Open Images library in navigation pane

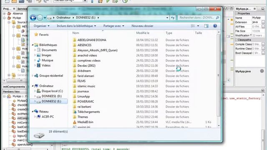46,55
